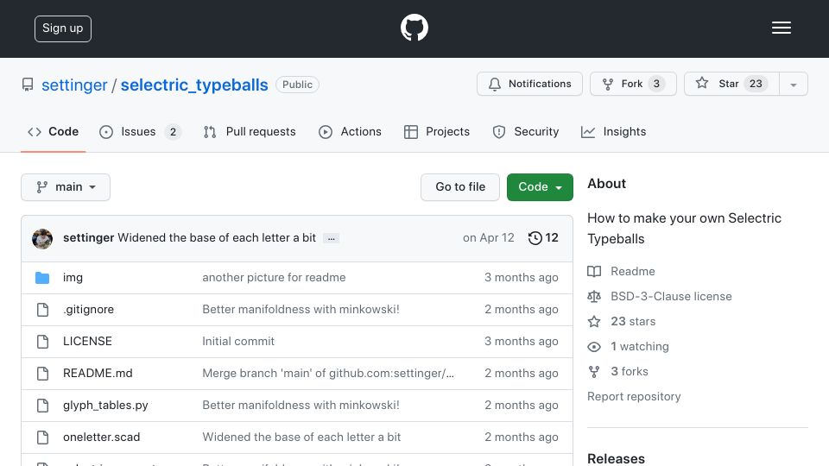Click the glyph_tables.py file icon

[x=43, y=406]
